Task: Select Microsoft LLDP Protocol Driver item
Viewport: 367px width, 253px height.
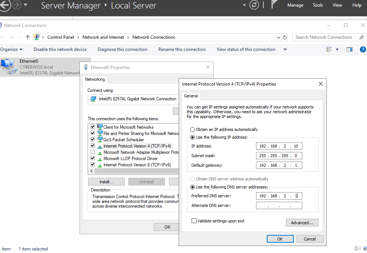Action: [131, 159]
